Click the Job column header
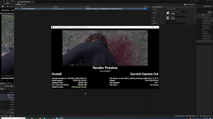This screenshot has width=213, height=119. (x=22, y=7)
